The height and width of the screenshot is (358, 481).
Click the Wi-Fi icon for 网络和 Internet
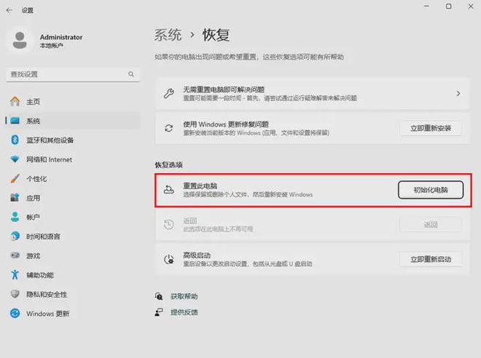15,159
